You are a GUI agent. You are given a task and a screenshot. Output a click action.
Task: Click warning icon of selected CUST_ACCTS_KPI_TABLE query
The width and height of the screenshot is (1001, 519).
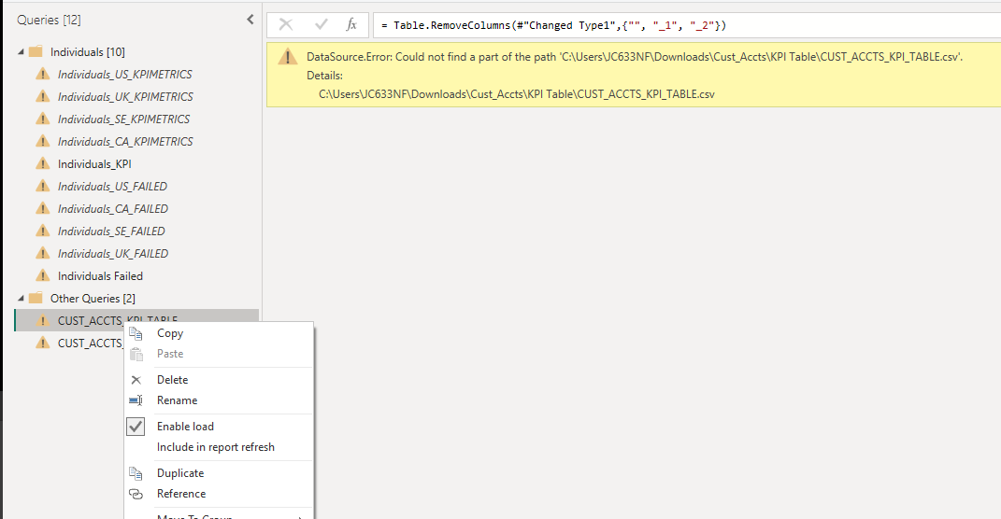tap(43, 320)
